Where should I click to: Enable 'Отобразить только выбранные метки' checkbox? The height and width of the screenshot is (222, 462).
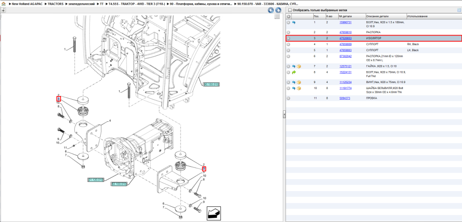[289, 10]
